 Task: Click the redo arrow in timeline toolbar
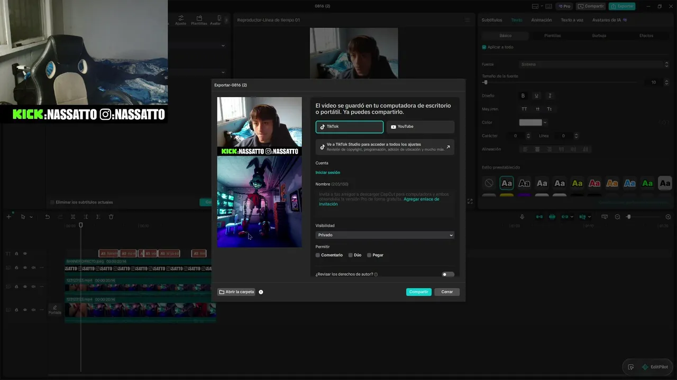pyautogui.click(x=59, y=217)
